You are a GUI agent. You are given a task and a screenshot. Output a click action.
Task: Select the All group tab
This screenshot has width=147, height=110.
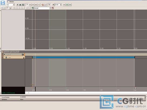pyautogui.click(x=3, y=52)
